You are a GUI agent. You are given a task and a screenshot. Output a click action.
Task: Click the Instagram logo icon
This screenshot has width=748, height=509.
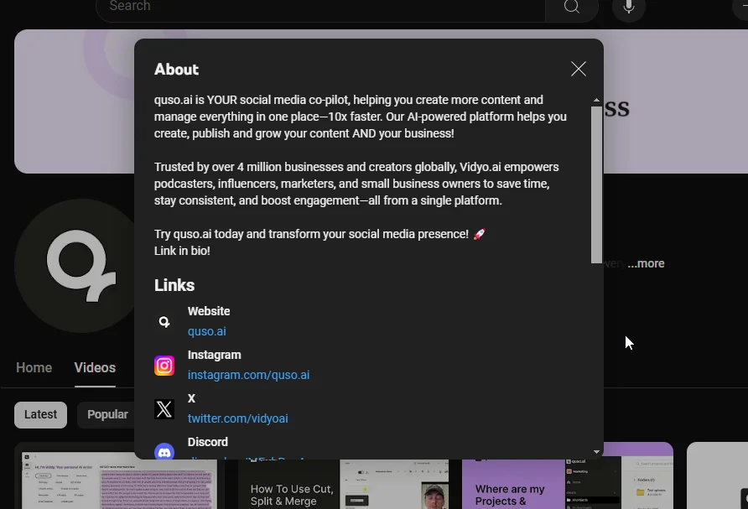click(164, 366)
